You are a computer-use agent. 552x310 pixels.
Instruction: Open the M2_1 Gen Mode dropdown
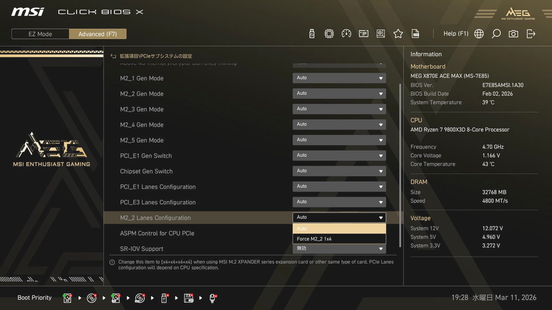click(x=339, y=78)
